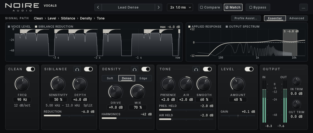
Task: Click the Level GAIN meter bar
Action: [238, 116]
